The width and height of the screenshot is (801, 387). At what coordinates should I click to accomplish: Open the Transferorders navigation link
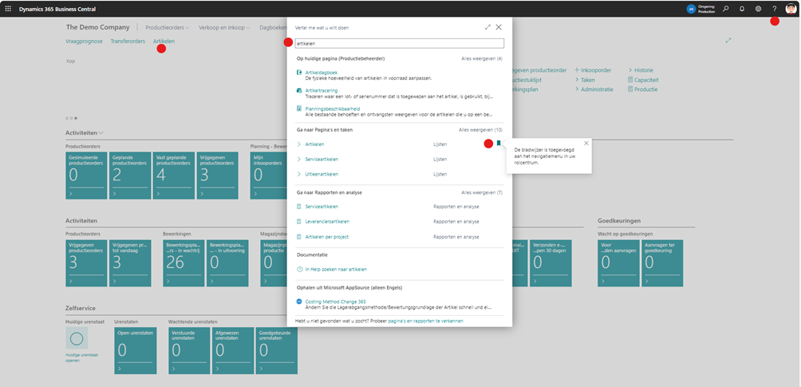click(x=128, y=41)
